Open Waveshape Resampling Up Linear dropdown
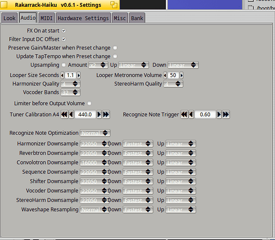275x240 pixels. coord(181,210)
